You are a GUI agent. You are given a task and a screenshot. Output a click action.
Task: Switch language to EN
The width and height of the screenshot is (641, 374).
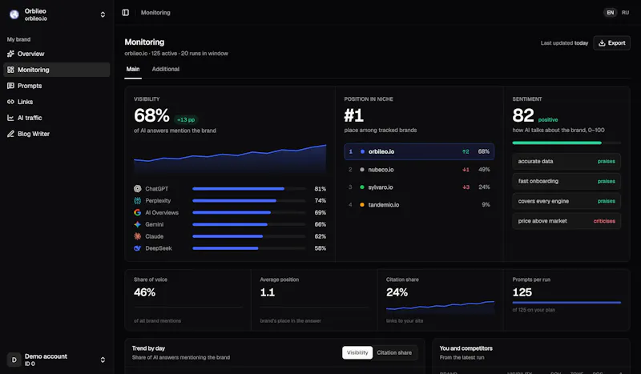[610, 13]
